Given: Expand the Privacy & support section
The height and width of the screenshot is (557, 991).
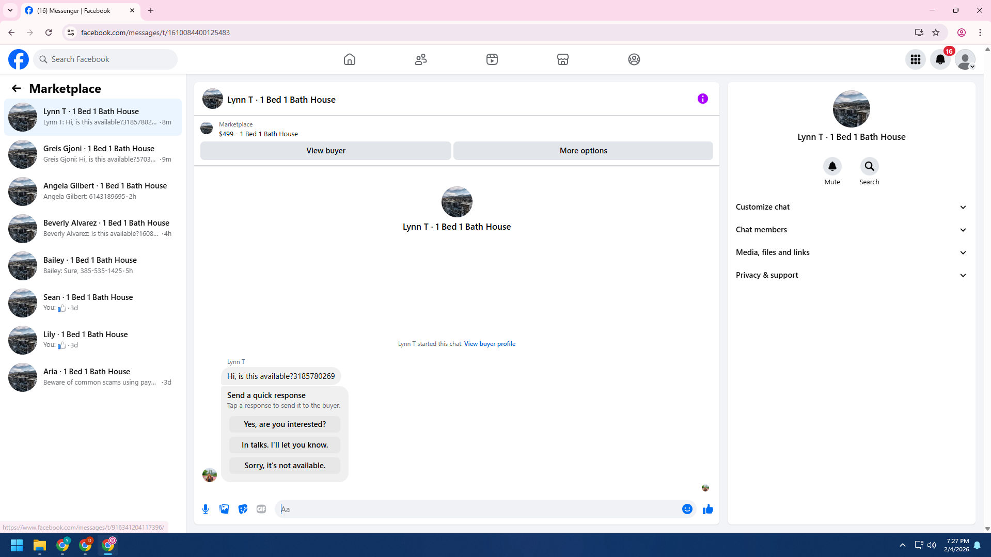Looking at the screenshot, I should (851, 275).
